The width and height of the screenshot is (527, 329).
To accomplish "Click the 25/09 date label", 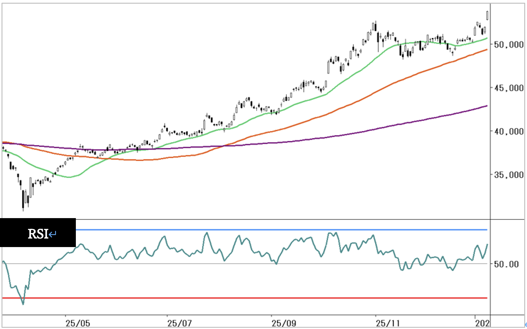I will pyautogui.click(x=284, y=323).
